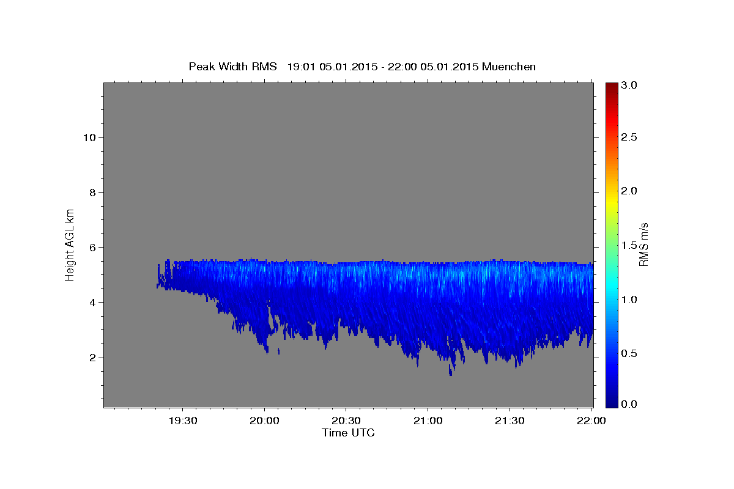Click the 21:30 time tick label
Image resolution: width=734 pixels, height=489 pixels.
(509, 421)
